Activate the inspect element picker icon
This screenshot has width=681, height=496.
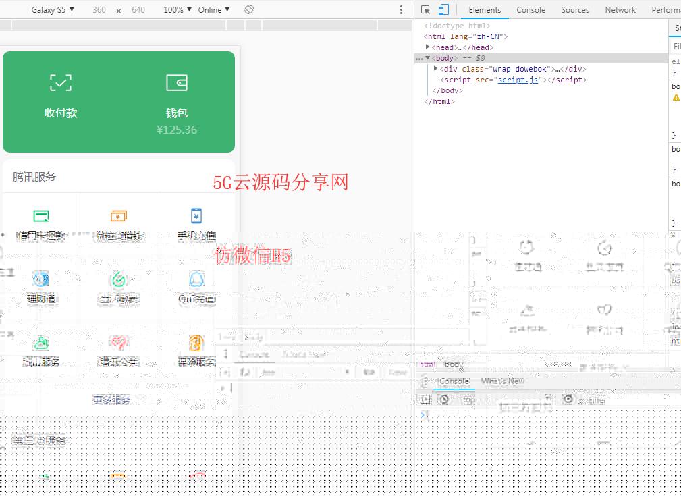426,9
